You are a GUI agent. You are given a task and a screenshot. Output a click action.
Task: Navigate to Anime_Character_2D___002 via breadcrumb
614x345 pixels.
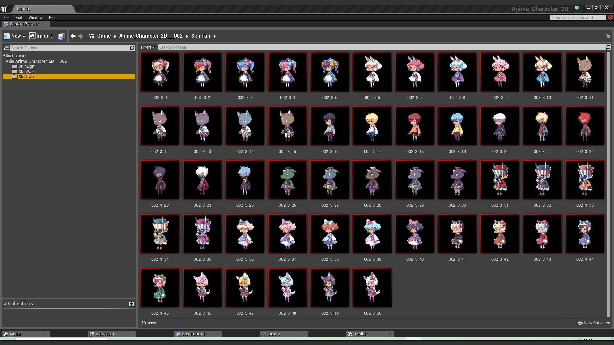pyautogui.click(x=151, y=36)
